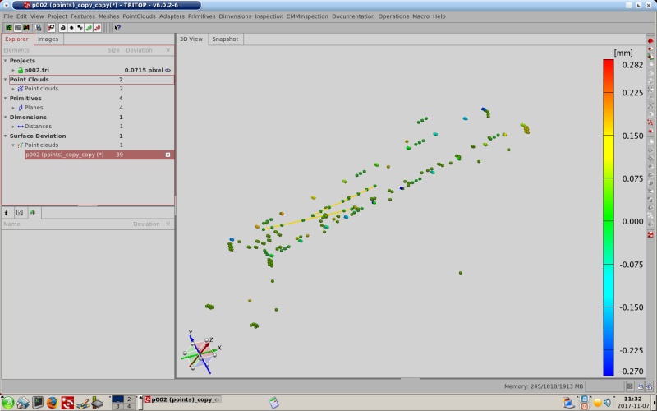Click the first toolbar view icon
Image resolution: width=657 pixels, height=411 pixels.
(x=8, y=27)
